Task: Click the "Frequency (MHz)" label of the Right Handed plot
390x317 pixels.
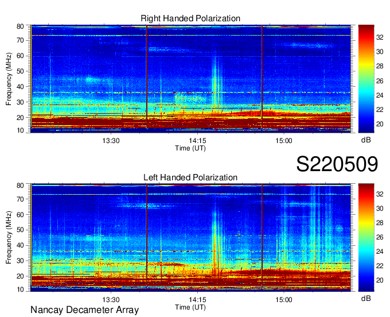Action: pyautogui.click(x=9, y=79)
